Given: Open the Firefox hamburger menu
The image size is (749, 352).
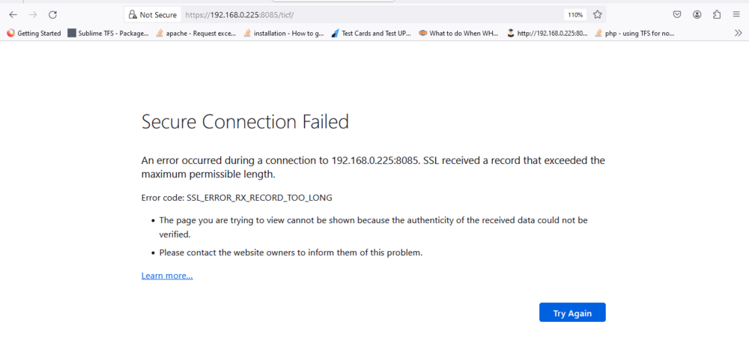Looking at the screenshot, I should 736,15.
